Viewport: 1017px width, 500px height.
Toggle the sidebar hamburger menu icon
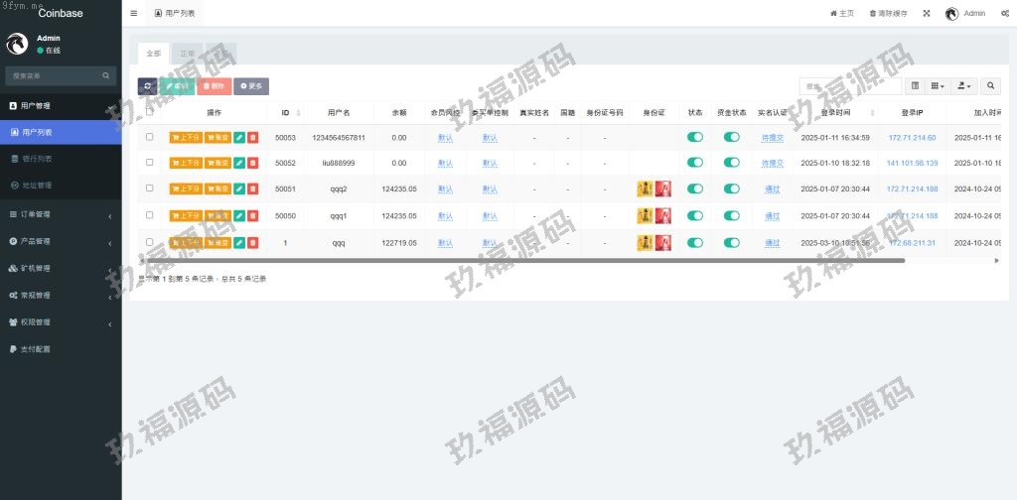pyautogui.click(x=134, y=14)
